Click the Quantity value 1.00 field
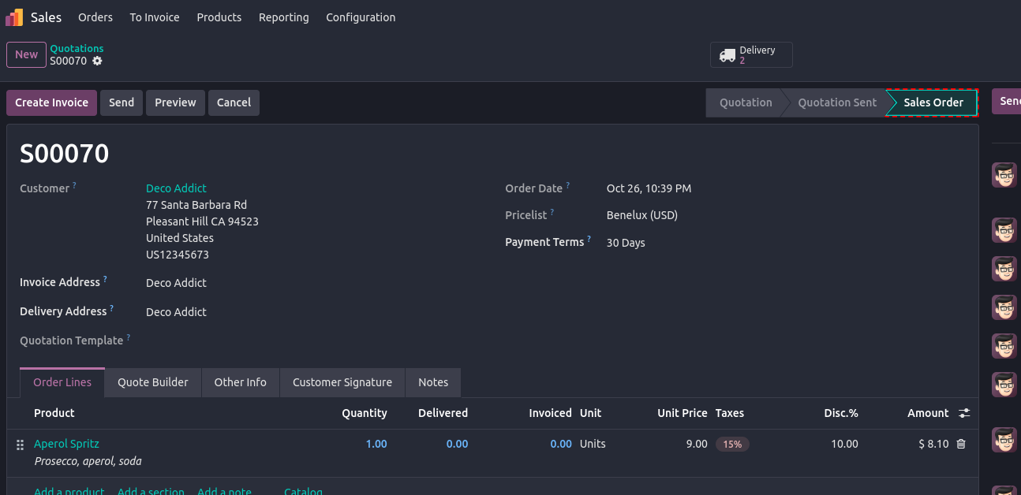 coord(376,444)
